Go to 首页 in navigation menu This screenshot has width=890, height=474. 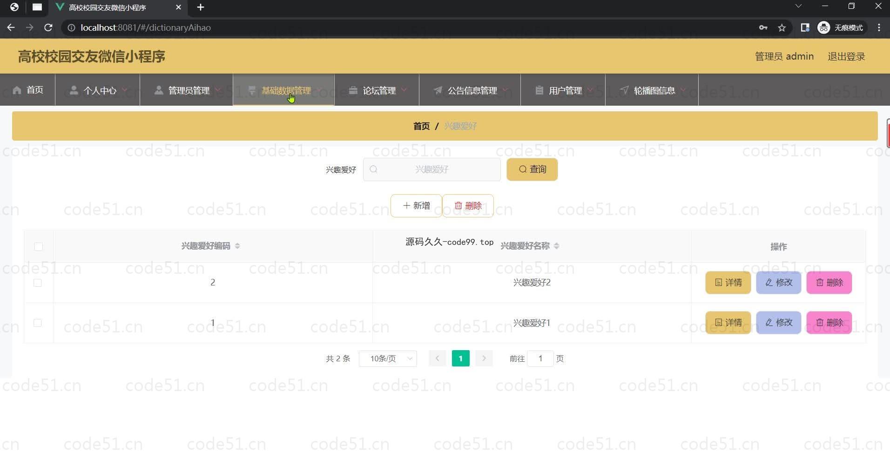pyautogui.click(x=28, y=90)
